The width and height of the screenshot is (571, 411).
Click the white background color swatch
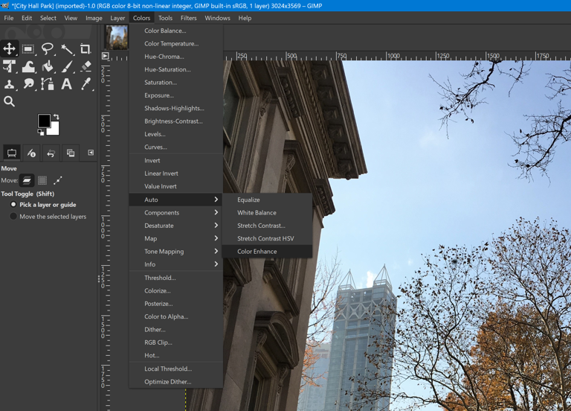(54, 128)
